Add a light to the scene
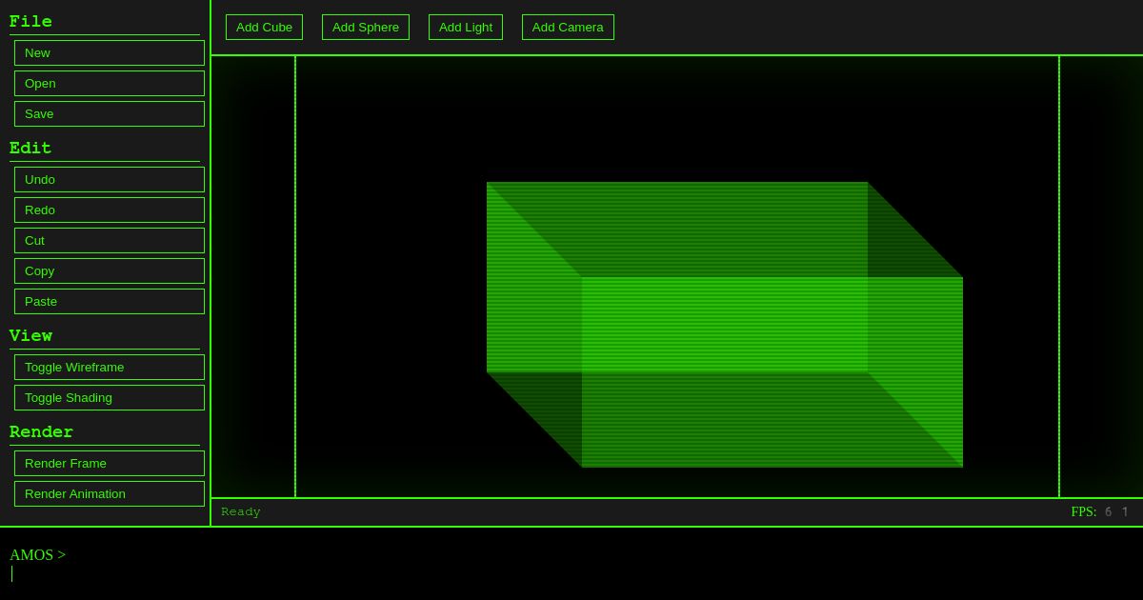This screenshot has height=600, width=1143. click(466, 27)
